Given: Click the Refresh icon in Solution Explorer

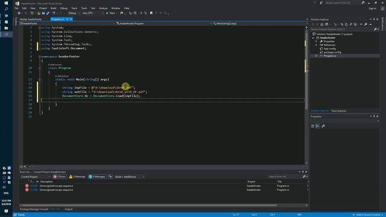Looking at the screenshot, I should (346, 24).
